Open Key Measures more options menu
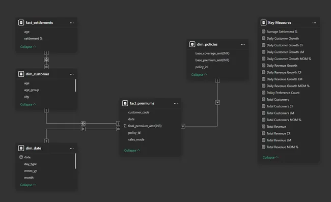The width and height of the screenshot is (331, 202). click(314, 23)
